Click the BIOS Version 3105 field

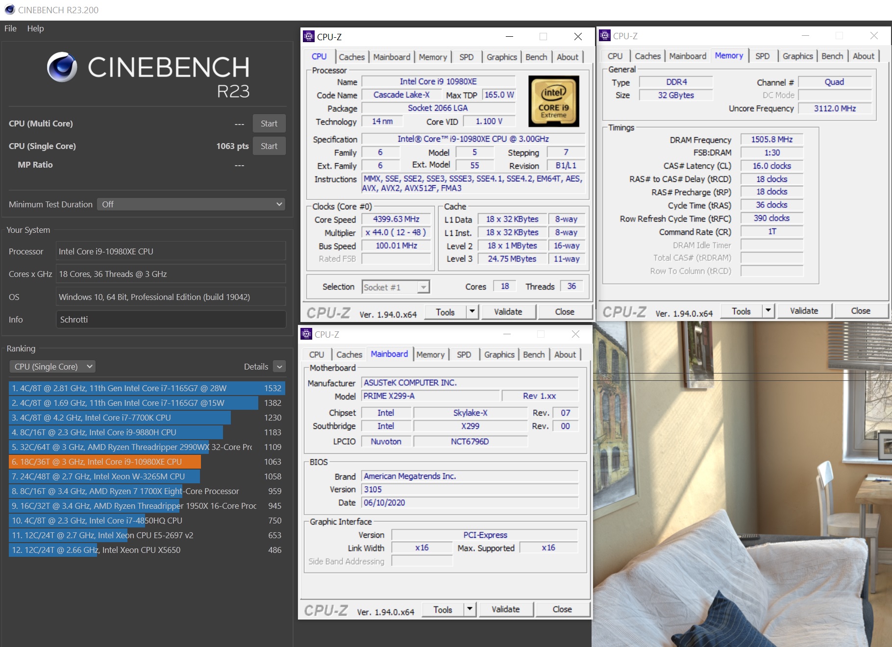click(470, 490)
